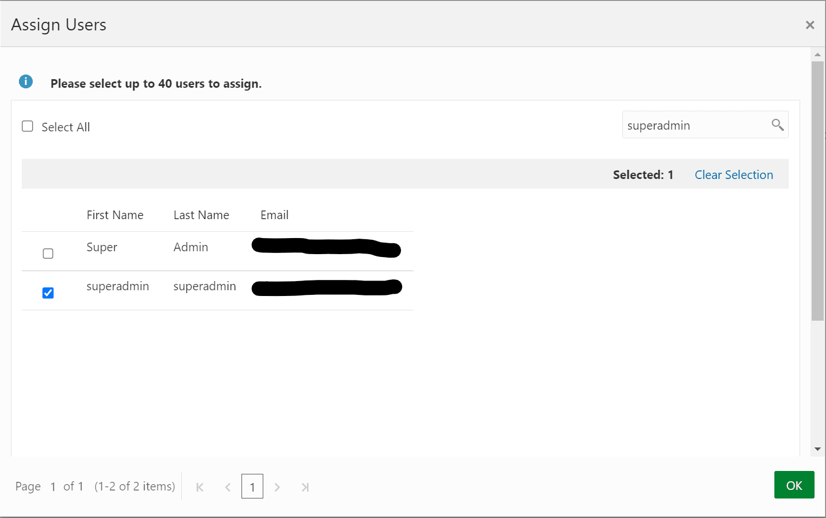Image resolution: width=826 pixels, height=518 pixels.
Task: Click the OK button
Action: (794, 485)
